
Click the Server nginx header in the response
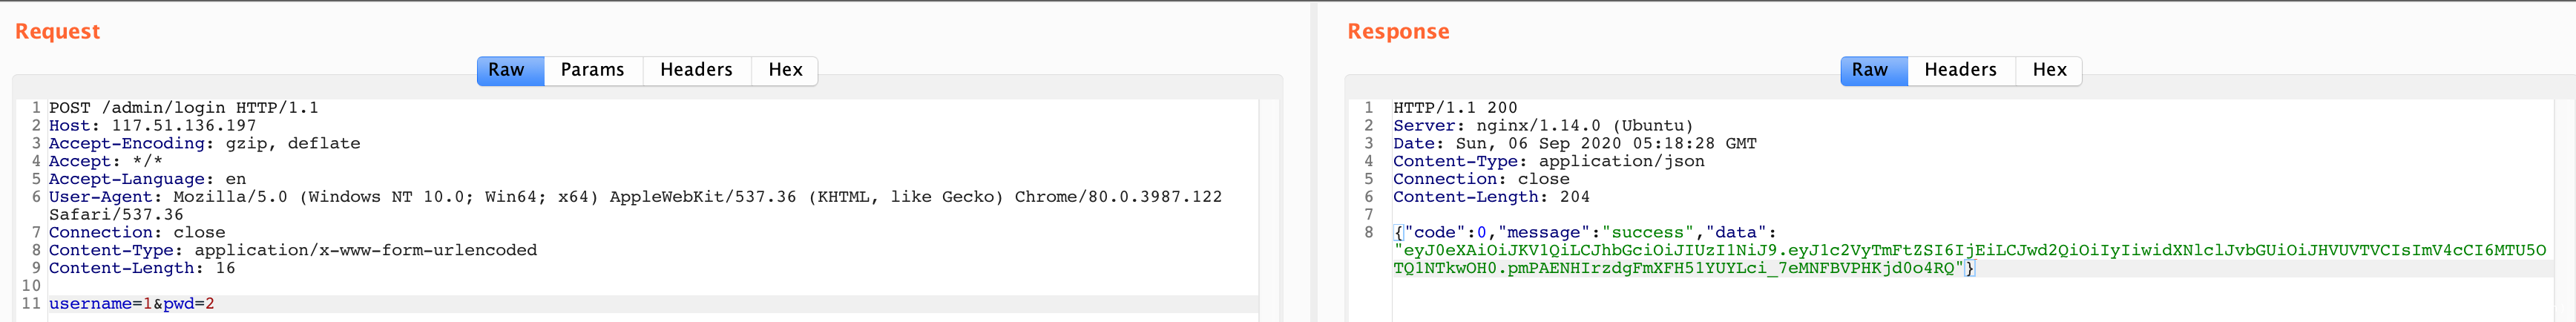coord(1543,126)
